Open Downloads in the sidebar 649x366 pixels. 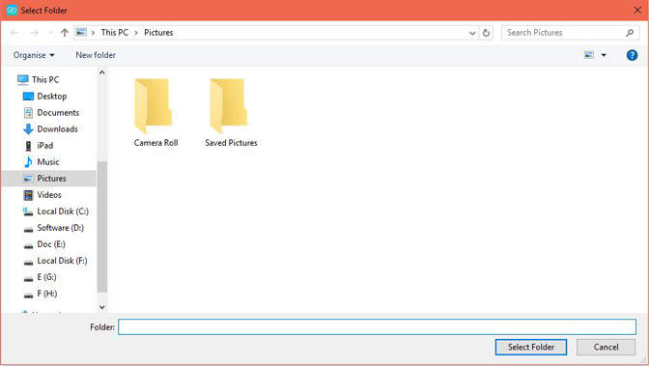[57, 129]
